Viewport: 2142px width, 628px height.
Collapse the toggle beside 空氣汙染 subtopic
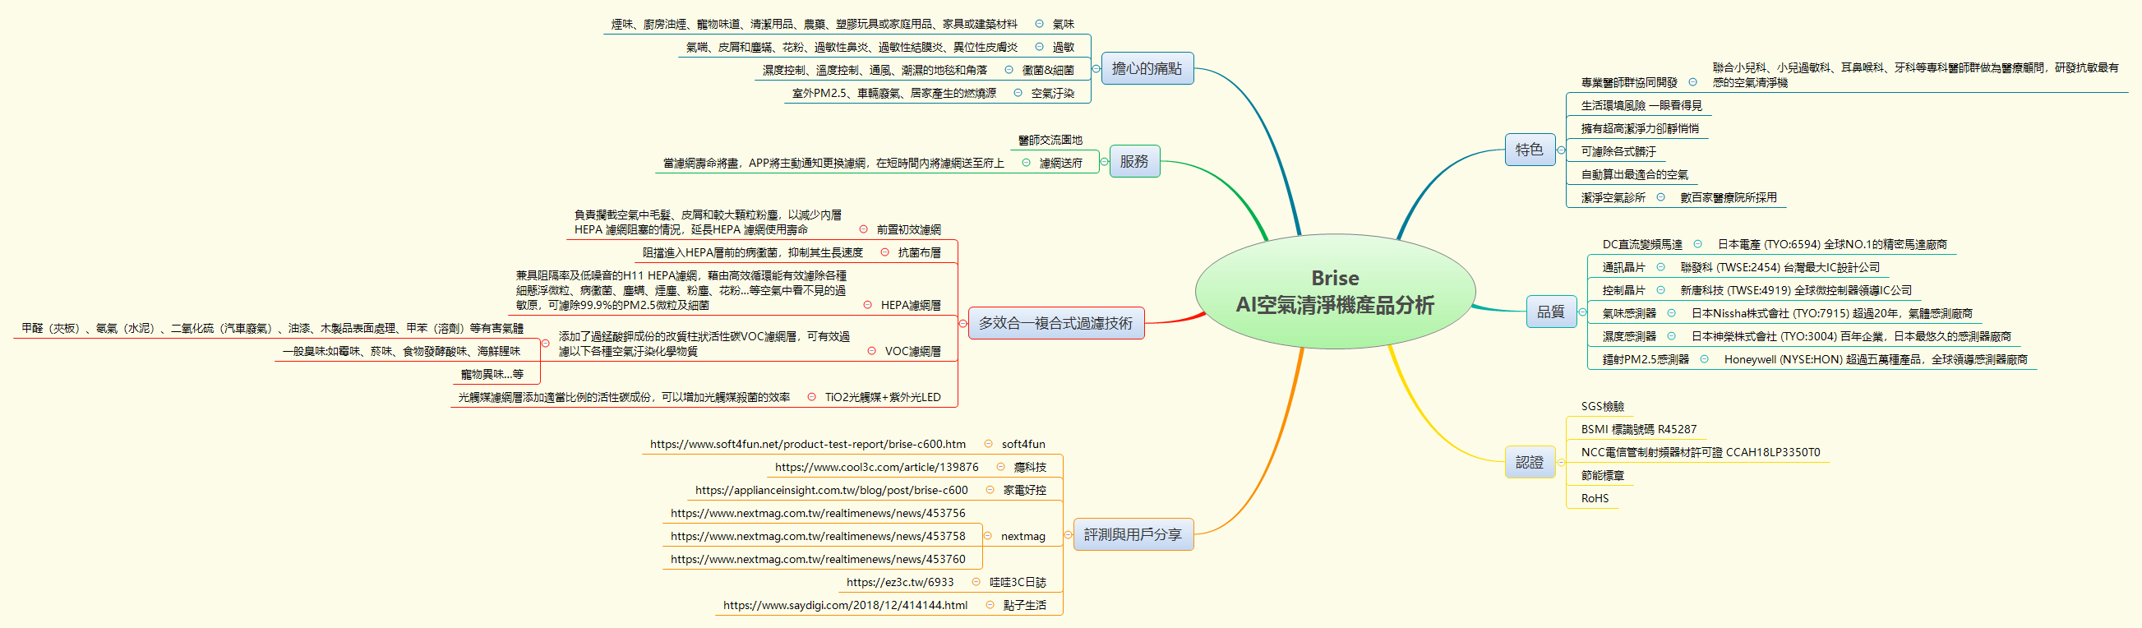pyautogui.click(x=1018, y=92)
